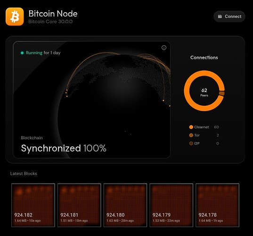Open block 924.180 thumbnail
Image resolution: width=253 pixels, height=236 pixels.
click(125, 205)
